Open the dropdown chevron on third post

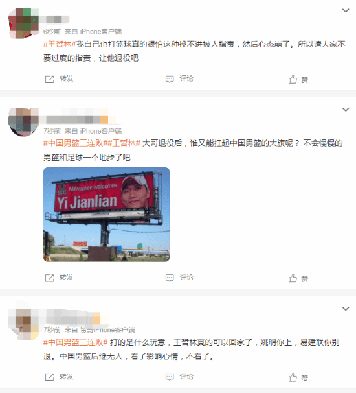(346, 309)
